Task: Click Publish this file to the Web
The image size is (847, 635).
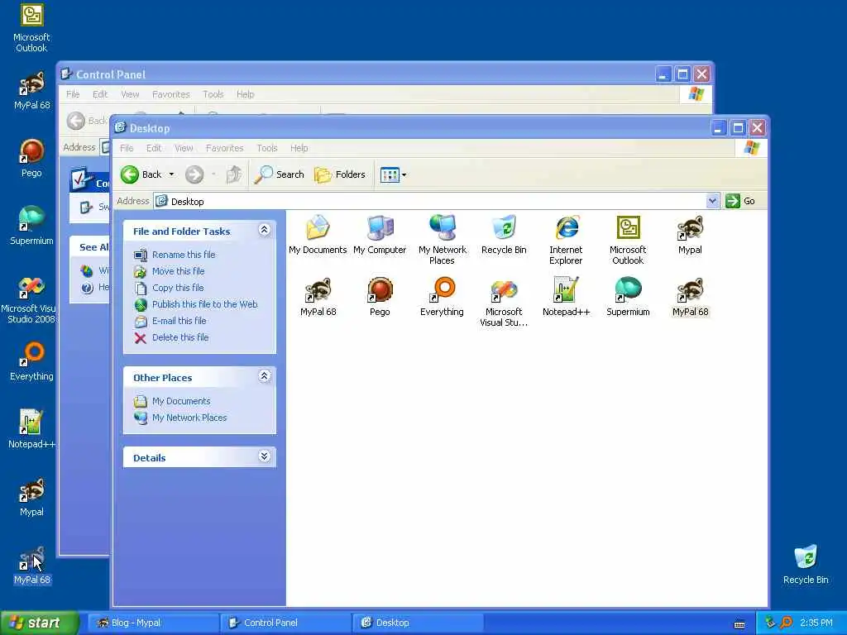Action: 205,304
